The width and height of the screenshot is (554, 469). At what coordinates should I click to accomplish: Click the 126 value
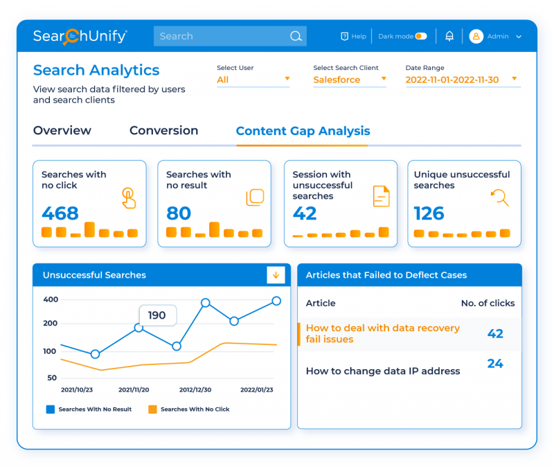[429, 213]
